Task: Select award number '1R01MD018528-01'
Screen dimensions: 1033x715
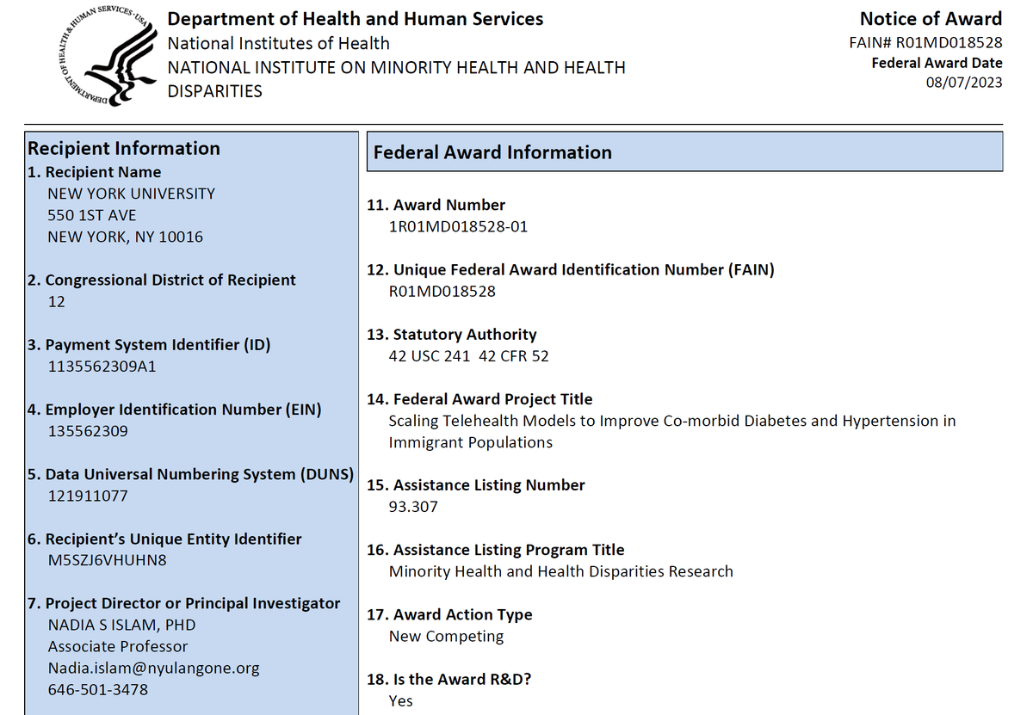Action: coord(459,226)
